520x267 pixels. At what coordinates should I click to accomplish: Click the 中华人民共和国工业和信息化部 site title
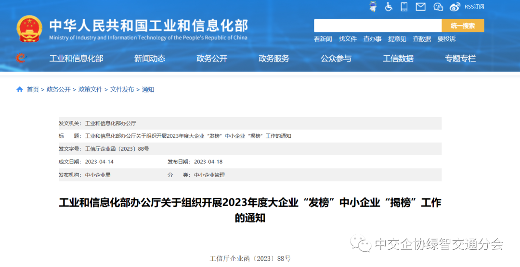pyautogui.click(x=149, y=26)
